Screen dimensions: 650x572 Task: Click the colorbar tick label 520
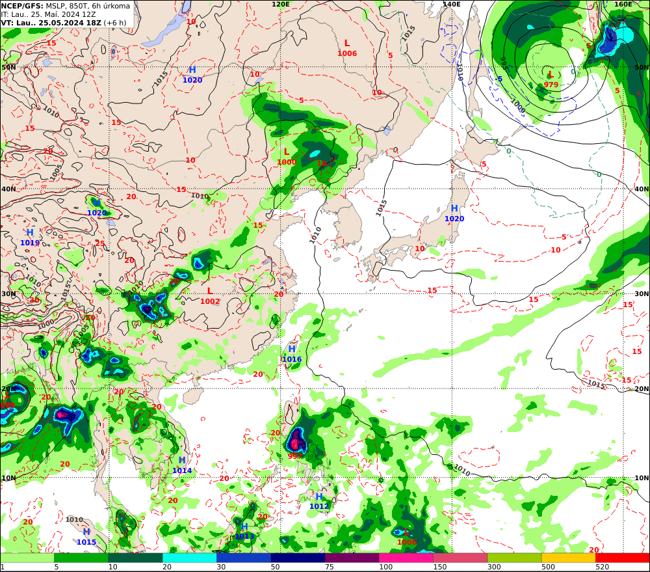tap(603, 567)
